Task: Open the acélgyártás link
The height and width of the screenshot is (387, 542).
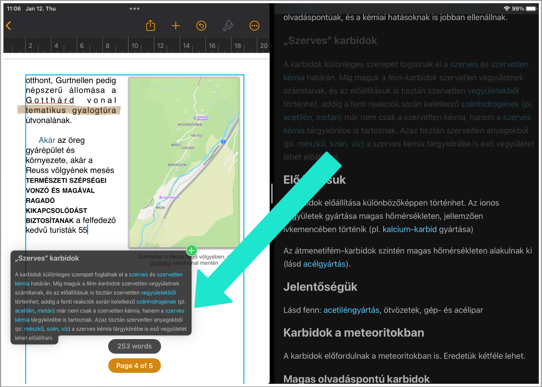Action: tap(324, 264)
